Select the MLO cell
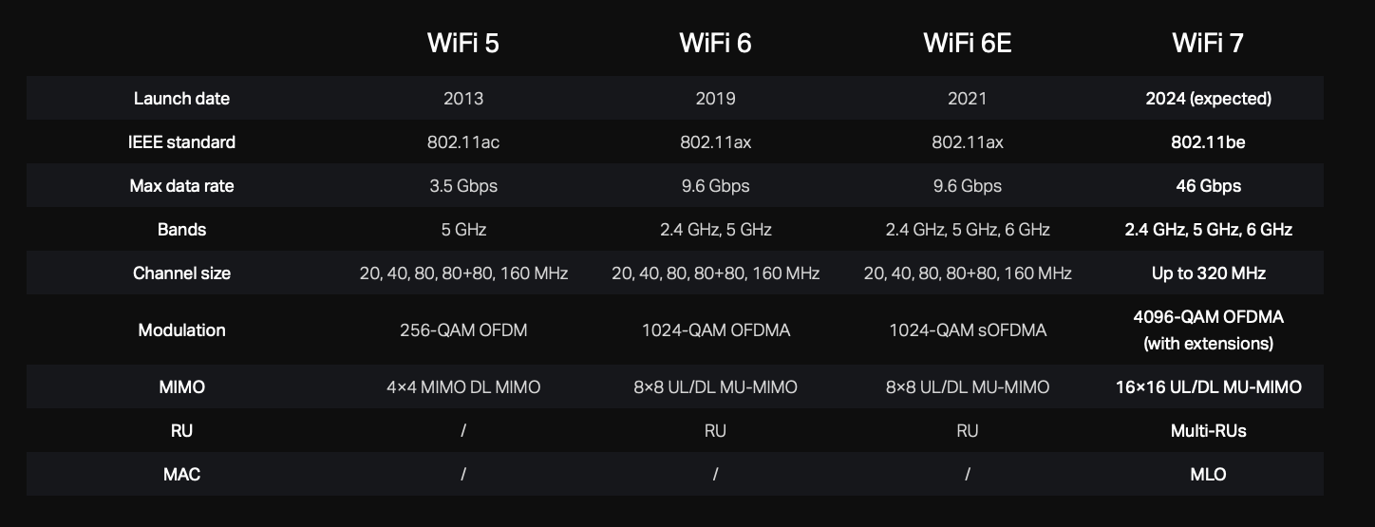 [1208, 474]
